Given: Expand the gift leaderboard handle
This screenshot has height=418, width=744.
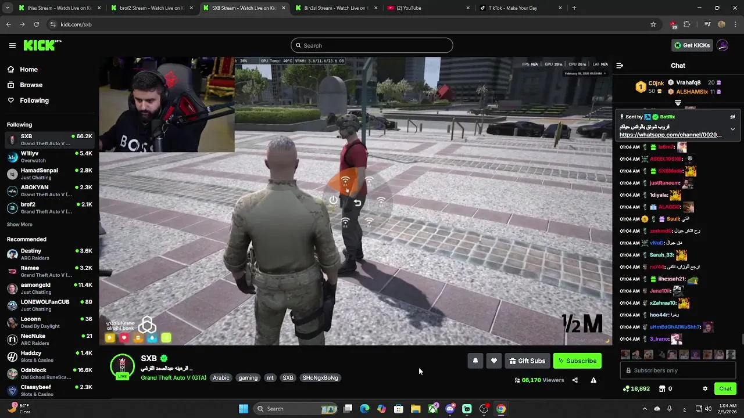Looking at the screenshot, I should click(678, 103).
